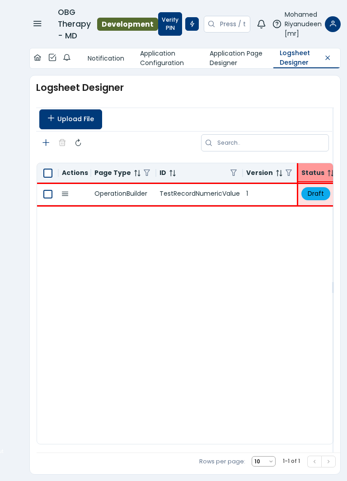Click the lightning bolt quick action icon

(192, 24)
